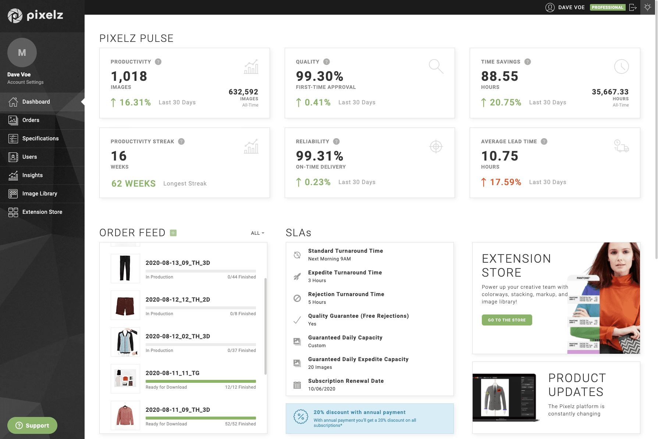This screenshot has width=658, height=439.
Task: Navigate to Insights in sidebar
Action: [32, 175]
